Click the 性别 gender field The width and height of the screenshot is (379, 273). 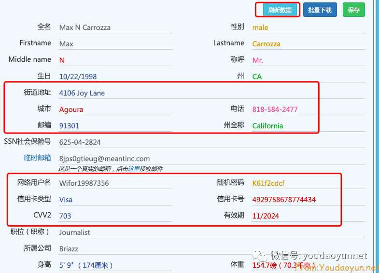point(308,27)
